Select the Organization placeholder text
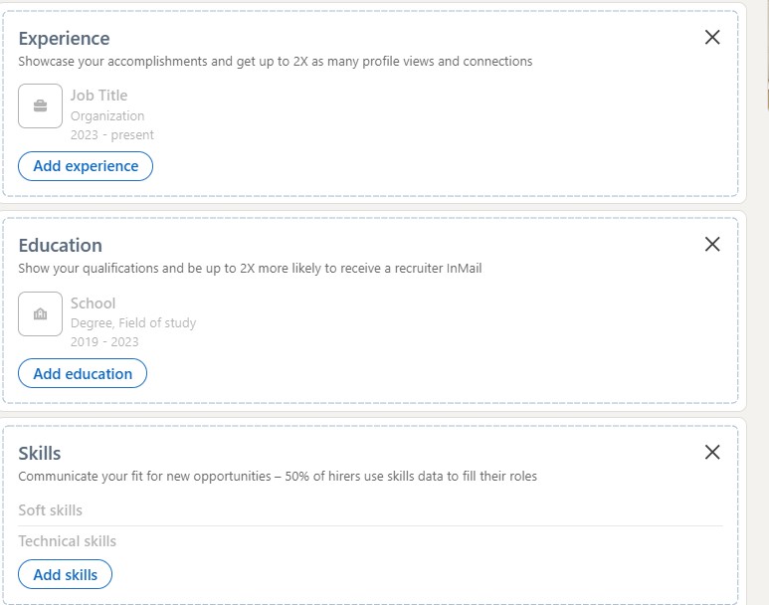769x605 pixels. tap(107, 116)
